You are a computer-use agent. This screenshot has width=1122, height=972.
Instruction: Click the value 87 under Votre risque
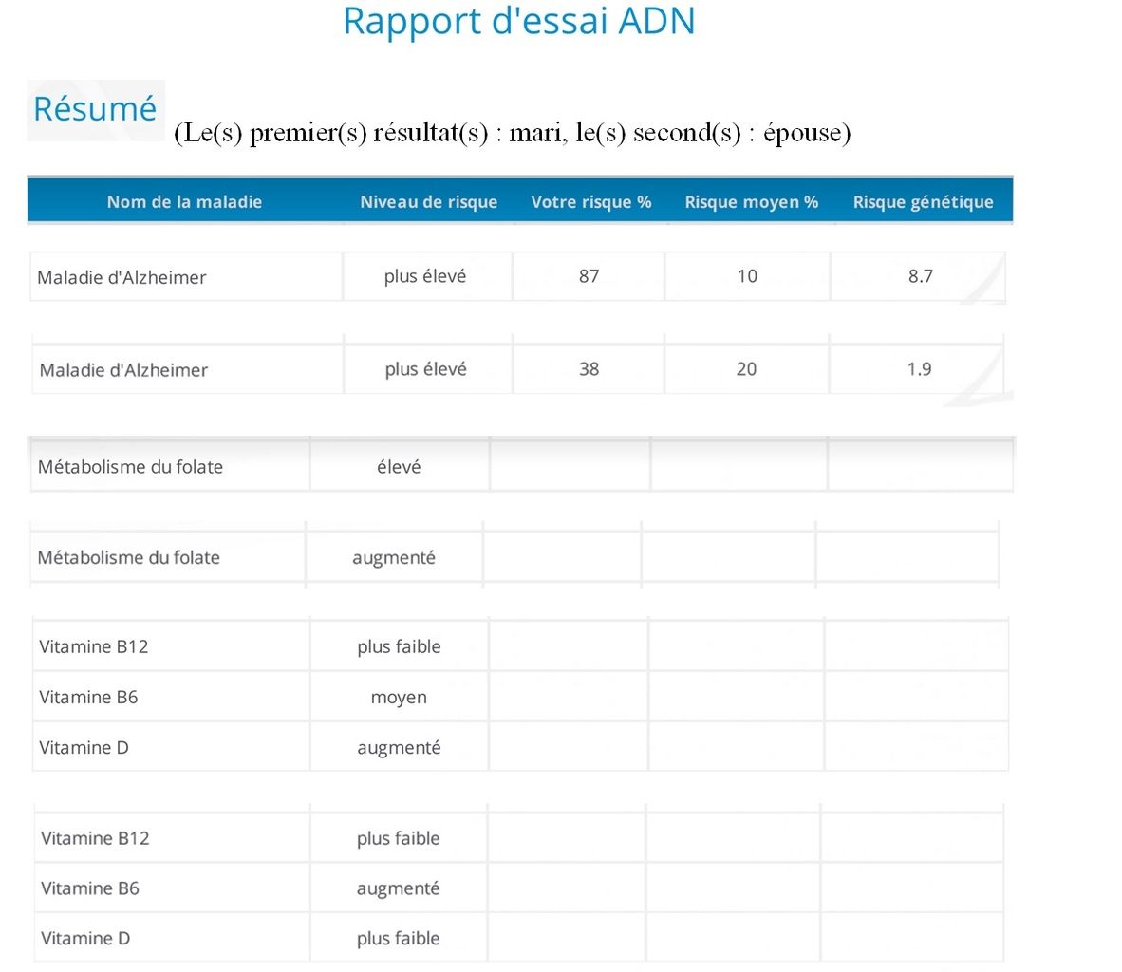[x=589, y=276]
